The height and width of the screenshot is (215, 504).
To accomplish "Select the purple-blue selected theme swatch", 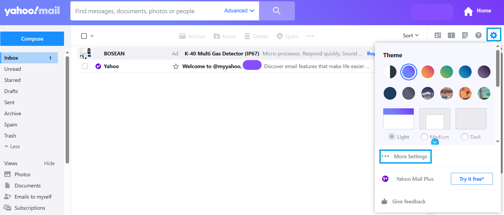I will click(409, 72).
